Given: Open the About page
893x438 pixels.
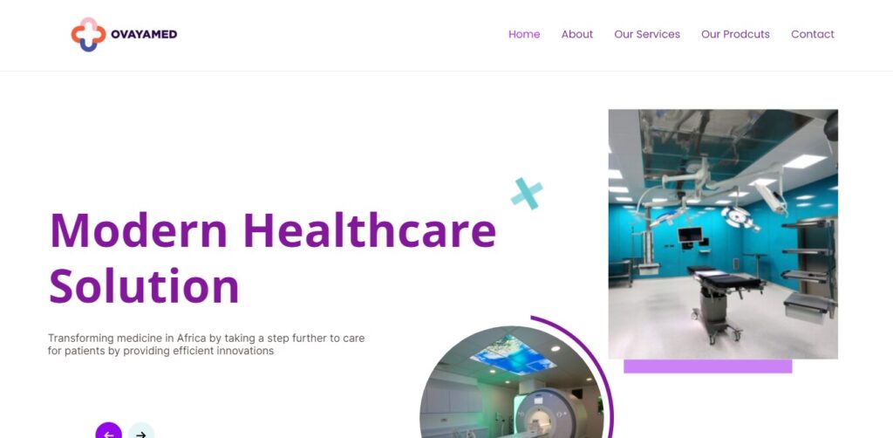Looking at the screenshot, I should (577, 34).
